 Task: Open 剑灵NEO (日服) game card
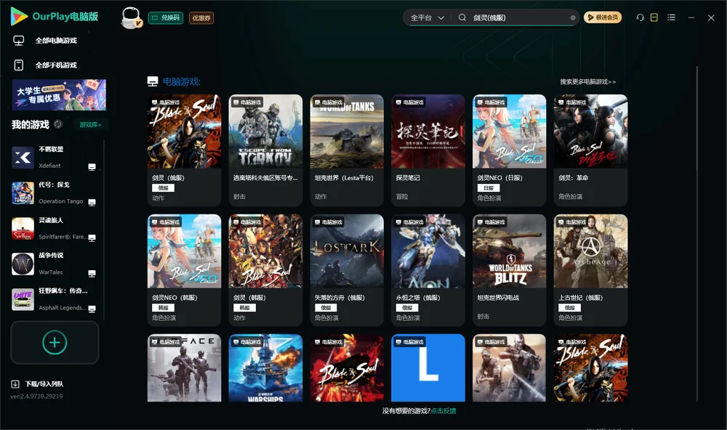(510, 150)
